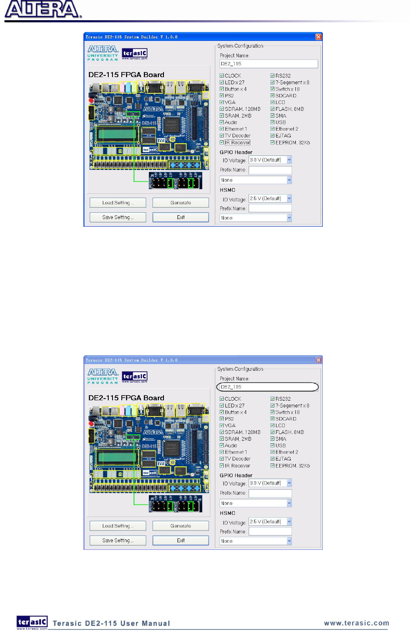Toggle Ethernet 1 checkbox in lower dialog
410x632 pixels.
[x=222, y=452]
